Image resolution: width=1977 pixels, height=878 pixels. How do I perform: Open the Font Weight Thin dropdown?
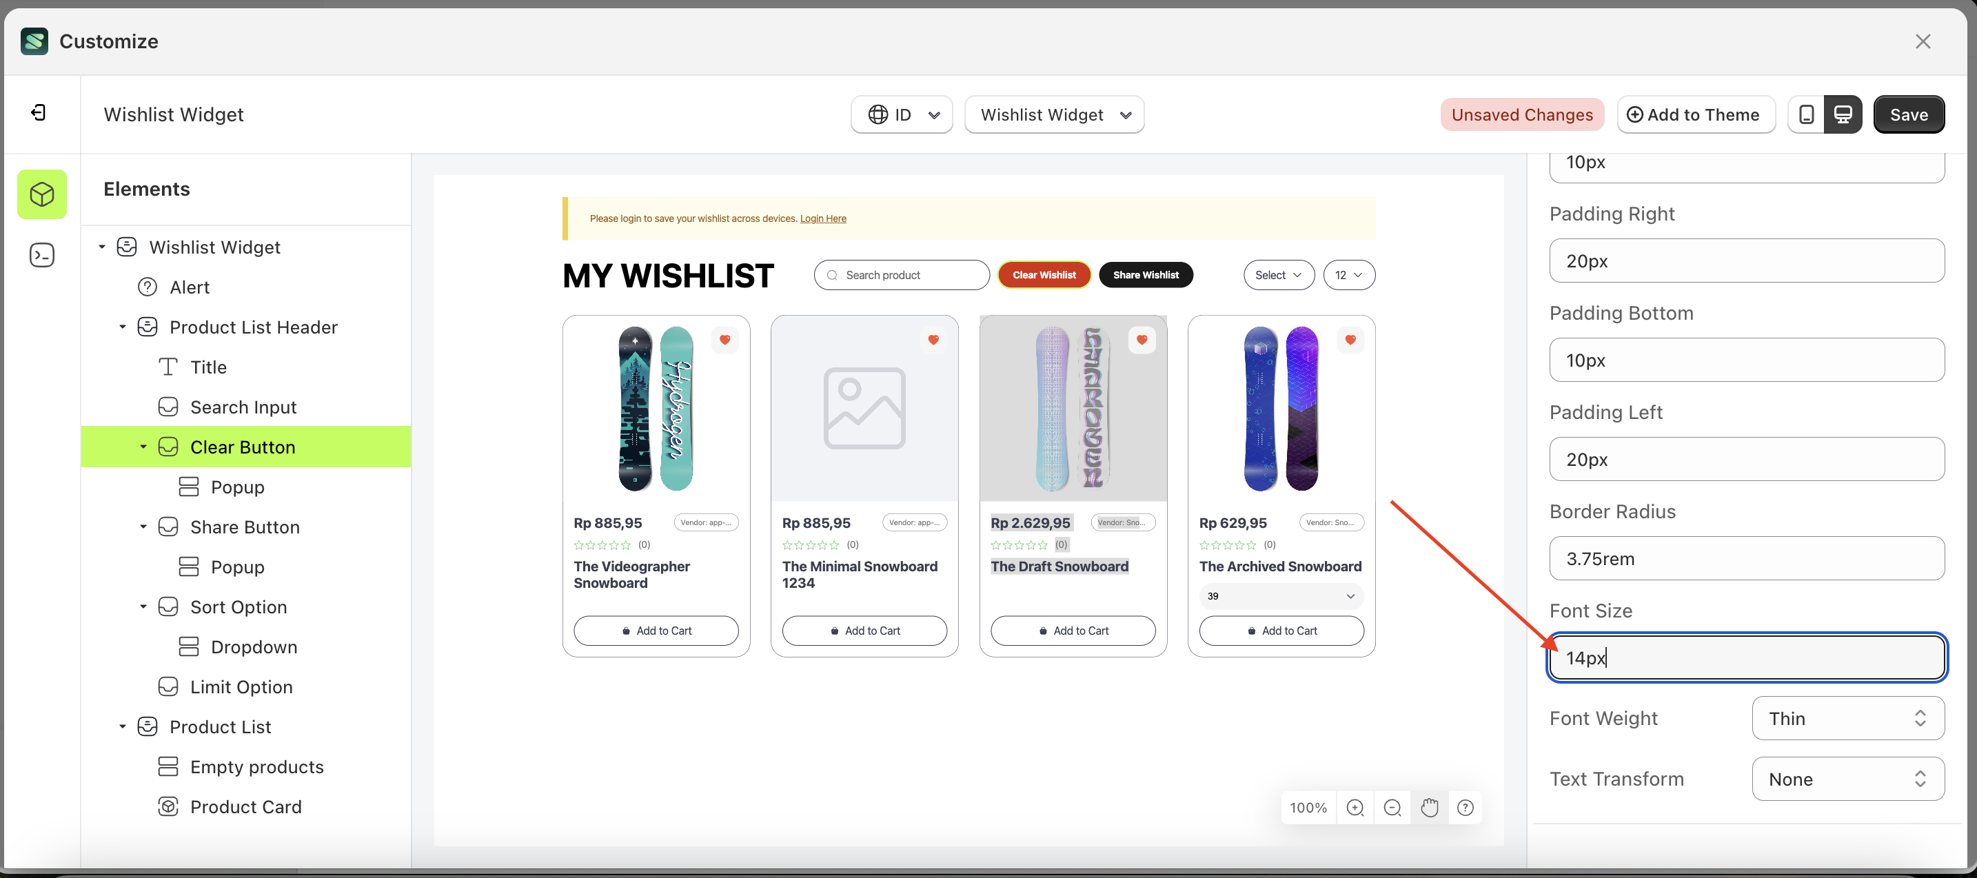tap(1848, 718)
